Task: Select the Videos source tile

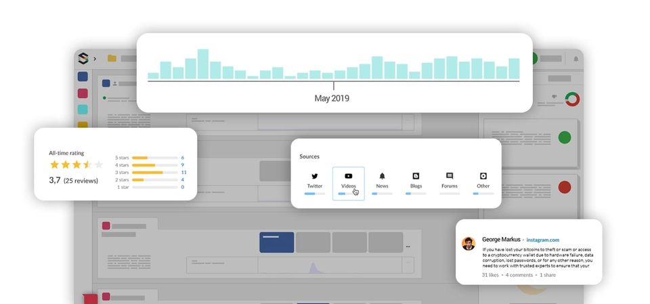Action: click(x=348, y=183)
